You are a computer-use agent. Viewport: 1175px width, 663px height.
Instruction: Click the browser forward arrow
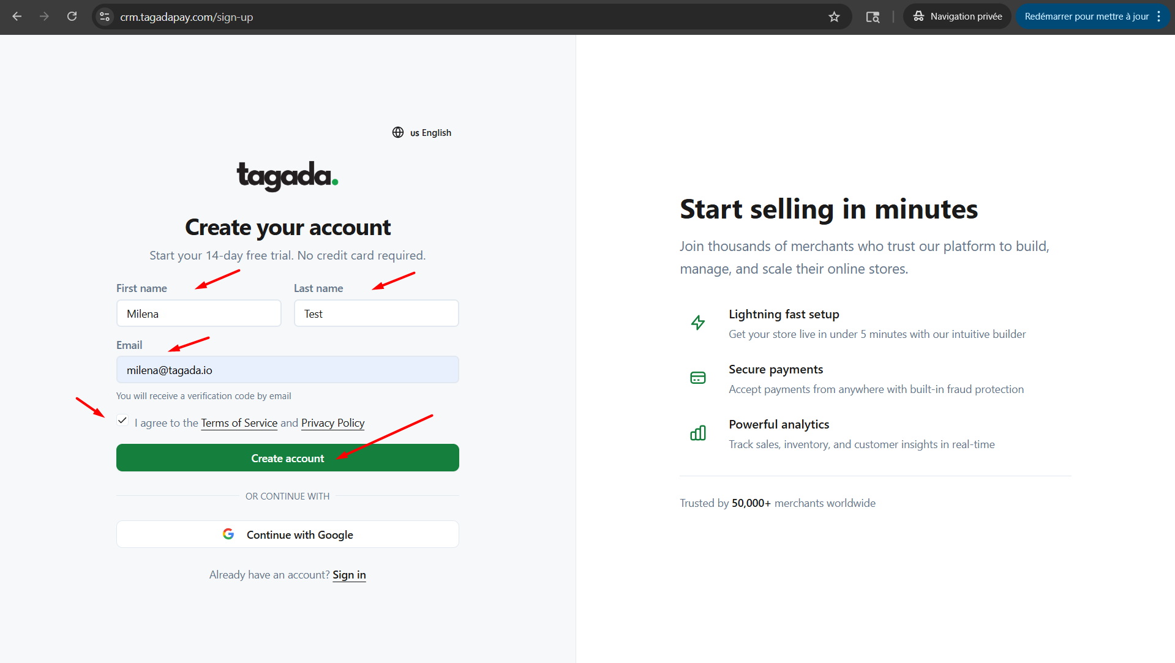tap(44, 17)
